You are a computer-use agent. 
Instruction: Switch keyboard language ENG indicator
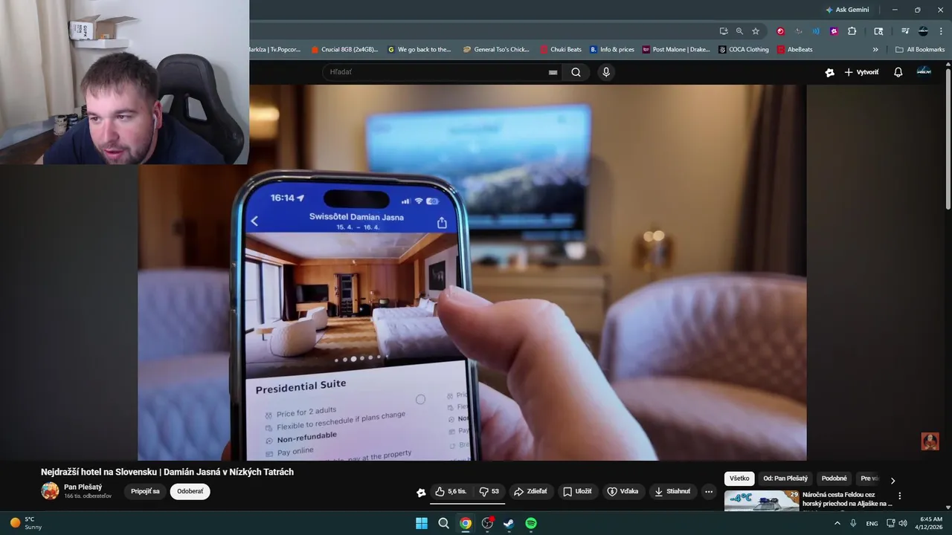(872, 523)
